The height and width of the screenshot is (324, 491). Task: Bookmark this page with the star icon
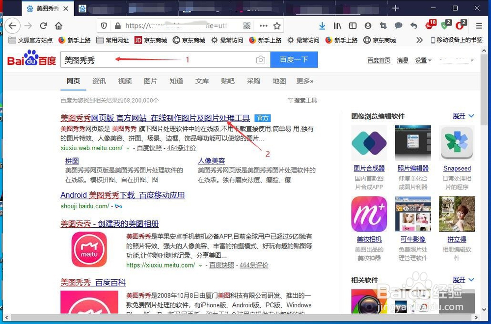[x=277, y=26]
